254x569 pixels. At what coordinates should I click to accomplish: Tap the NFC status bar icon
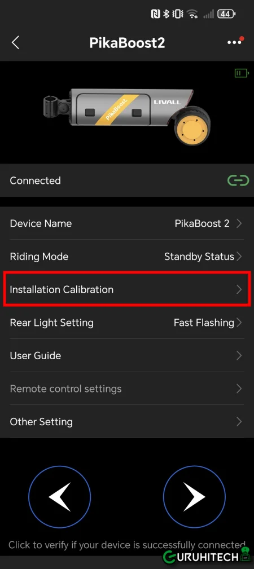[156, 14]
